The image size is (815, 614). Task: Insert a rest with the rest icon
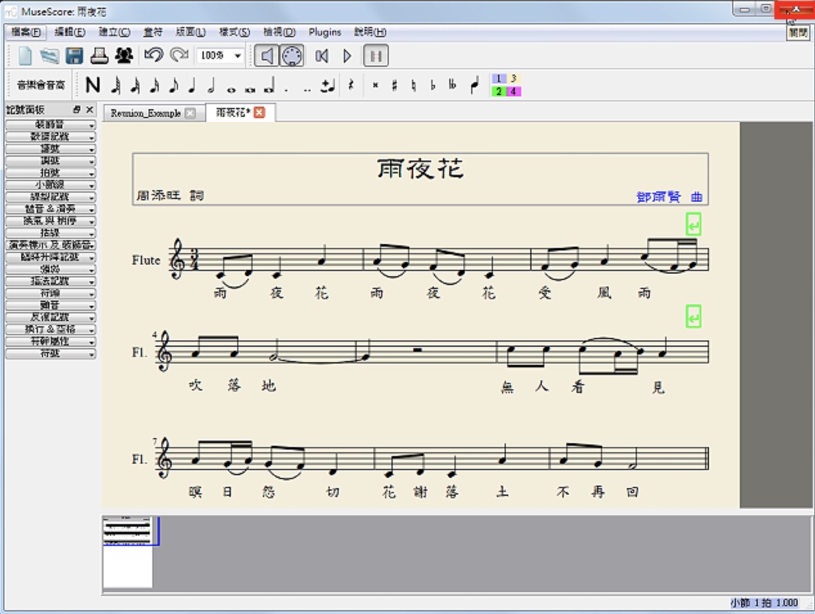tap(351, 85)
